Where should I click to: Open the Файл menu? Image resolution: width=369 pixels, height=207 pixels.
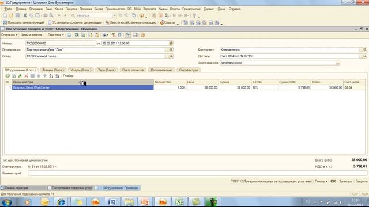7,9
